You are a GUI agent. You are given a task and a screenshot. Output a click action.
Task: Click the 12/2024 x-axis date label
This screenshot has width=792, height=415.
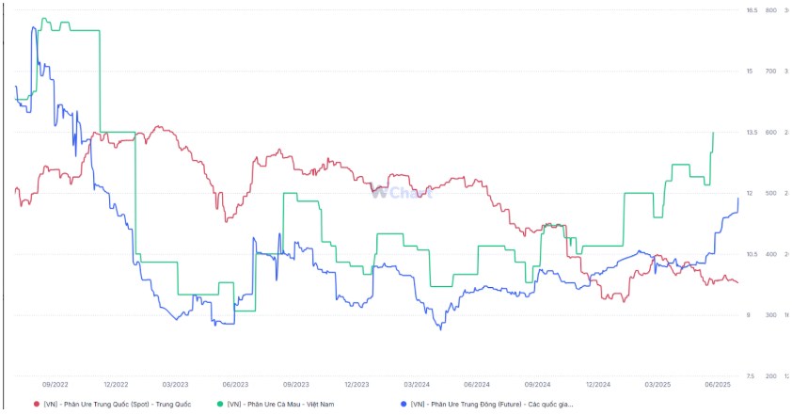click(x=597, y=384)
